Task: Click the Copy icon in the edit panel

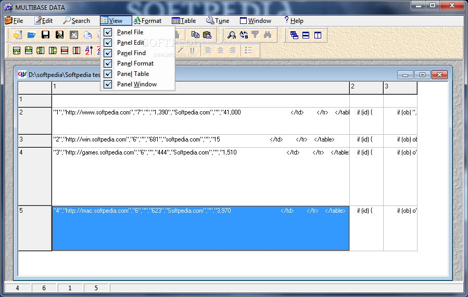Action: (x=195, y=35)
